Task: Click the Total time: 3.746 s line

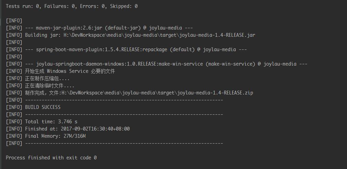Action: pos(42,122)
